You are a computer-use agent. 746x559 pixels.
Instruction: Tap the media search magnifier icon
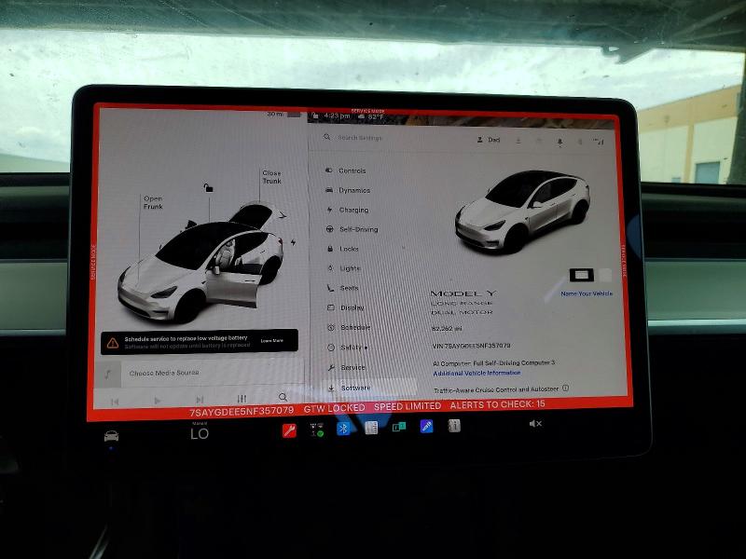pyautogui.click(x=283, y=397)
